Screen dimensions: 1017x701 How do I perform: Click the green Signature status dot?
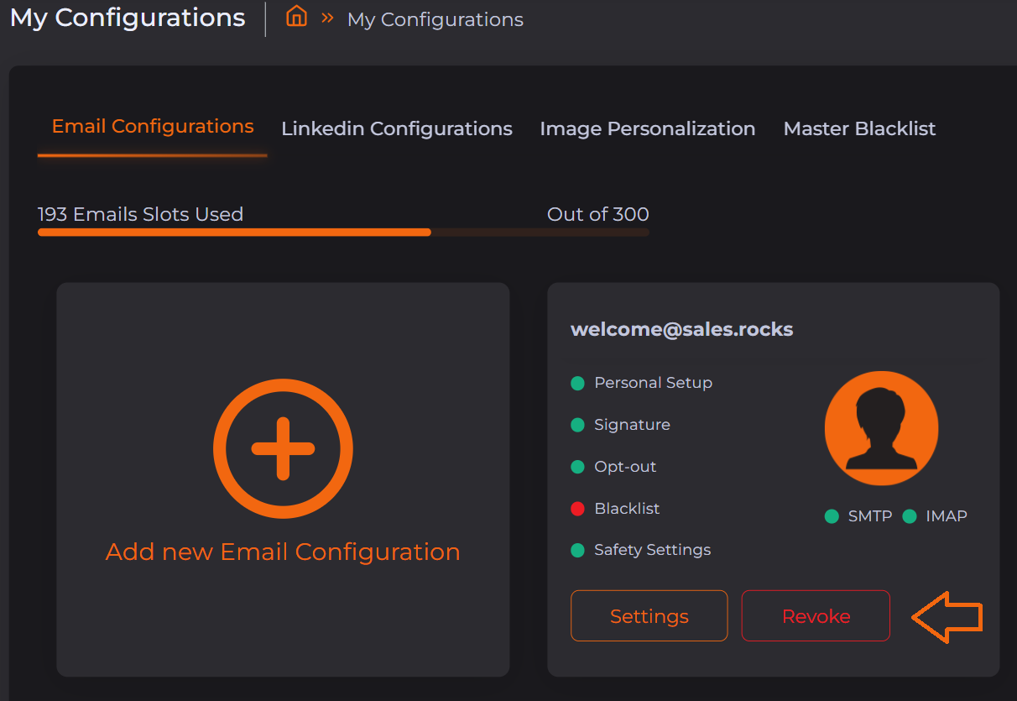[577, 426]
